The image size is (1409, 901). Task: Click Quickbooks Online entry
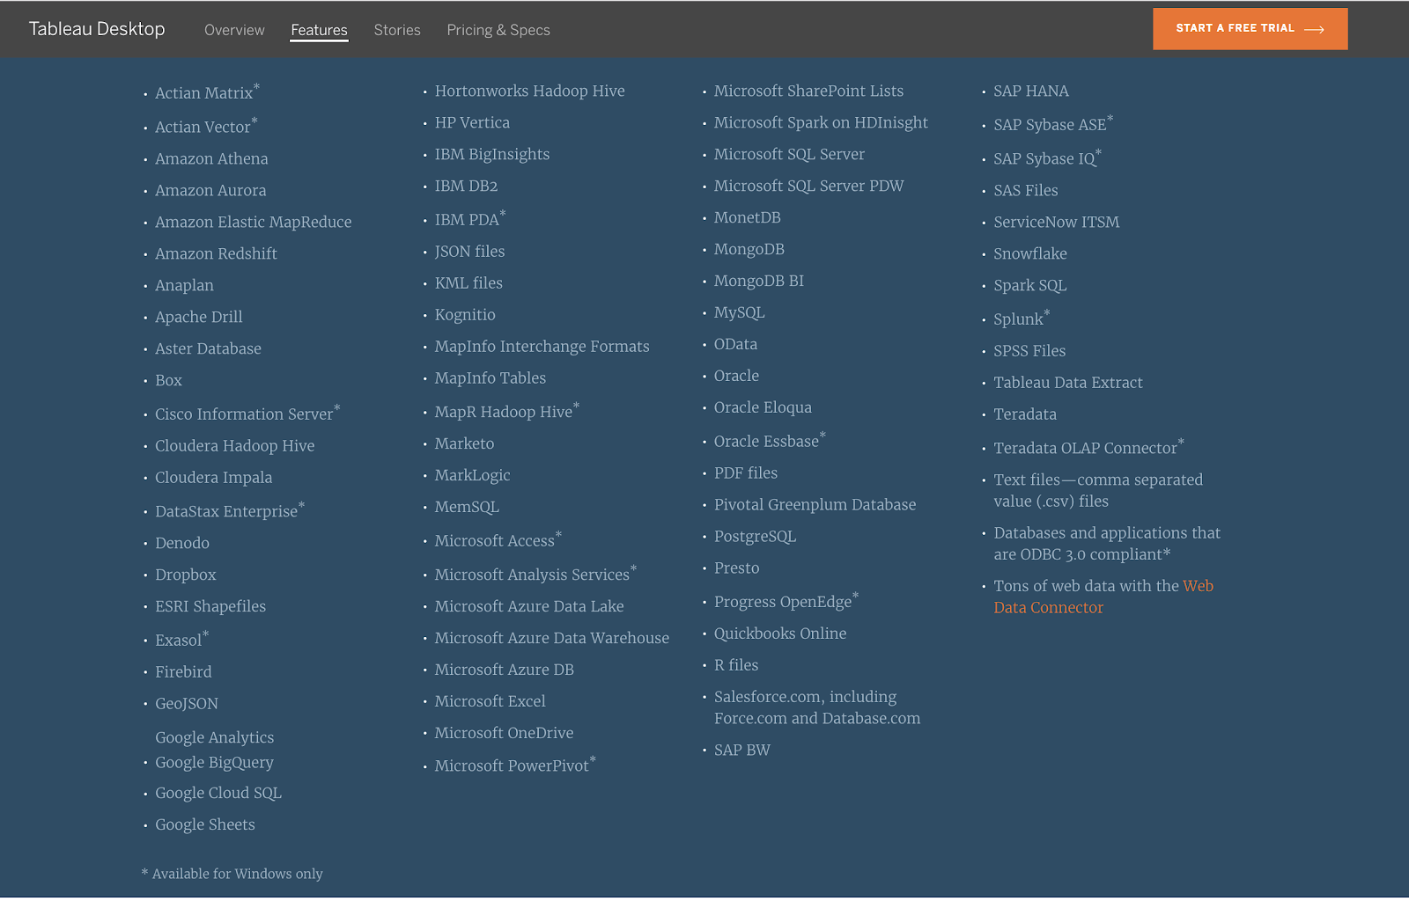[x=780, y=634]
